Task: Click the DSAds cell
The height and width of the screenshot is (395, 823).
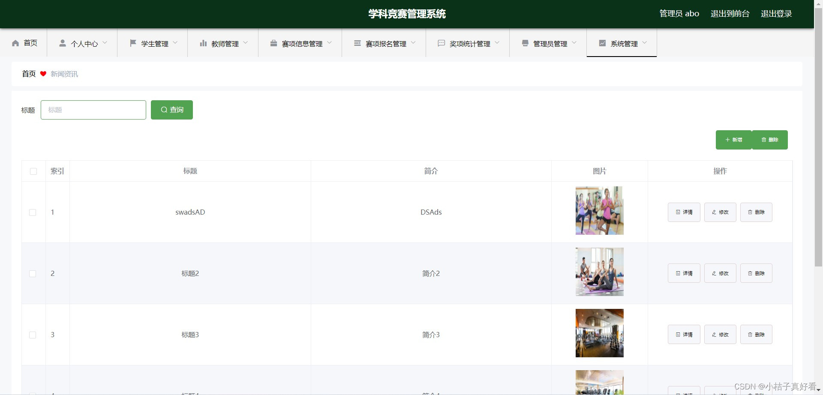Action: [431, 212]
